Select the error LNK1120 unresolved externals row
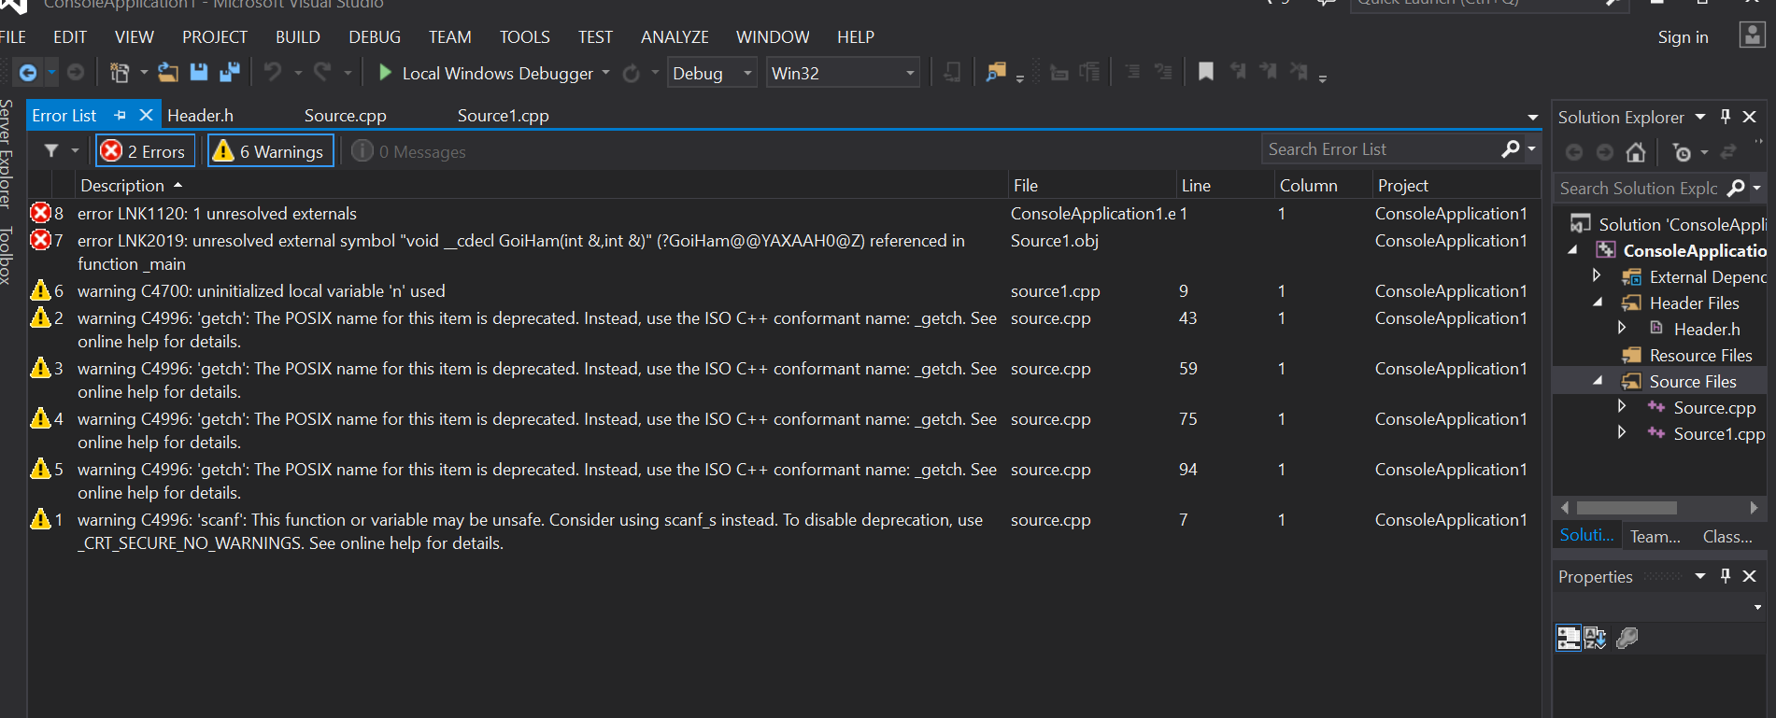 [783, 213]
